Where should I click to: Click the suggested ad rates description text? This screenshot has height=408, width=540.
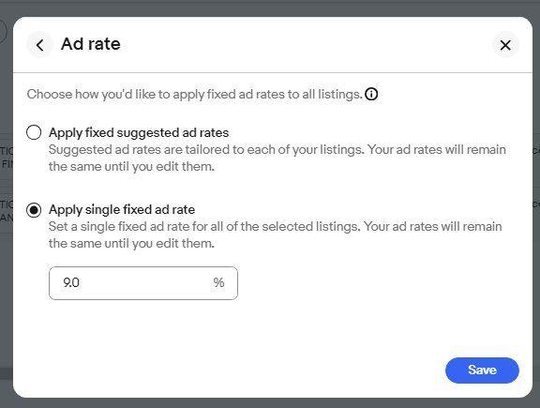point(277,158)
